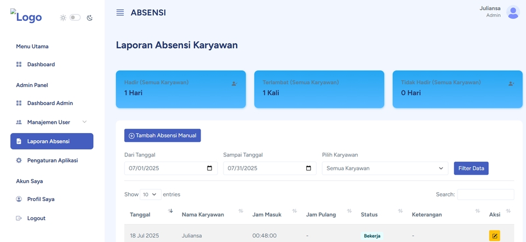The width and height of the screenshot is (526, 242).
Task: Click the user avatar at top right
Action: 513,12
